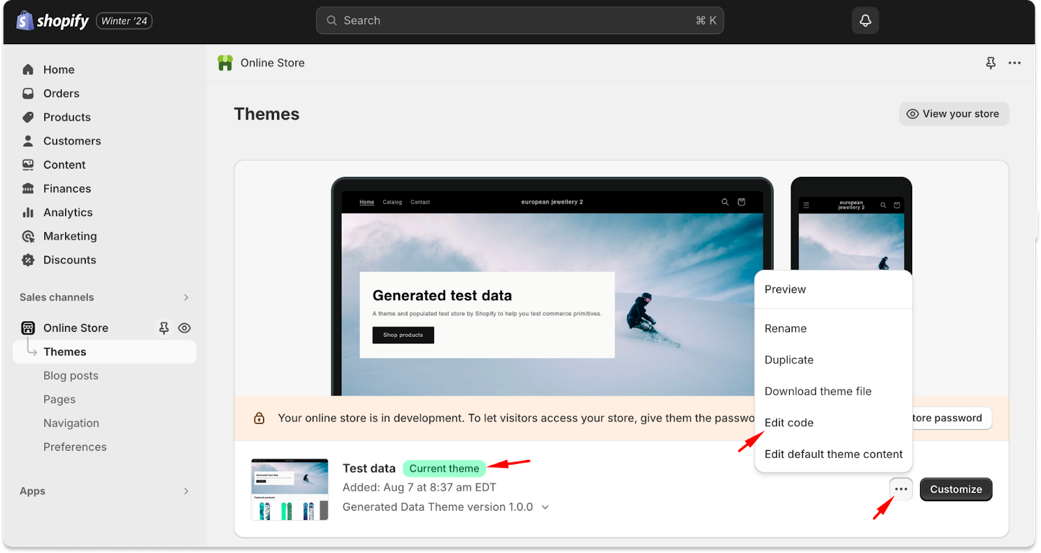Image resolution: width=1041 pixels, height=553 pixels.
Task: Click the Test data theme thumbnail
Action: pyautogui.click(x=290, y=489)
